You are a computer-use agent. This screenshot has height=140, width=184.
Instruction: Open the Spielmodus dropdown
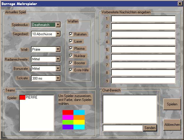coord(58,25)
